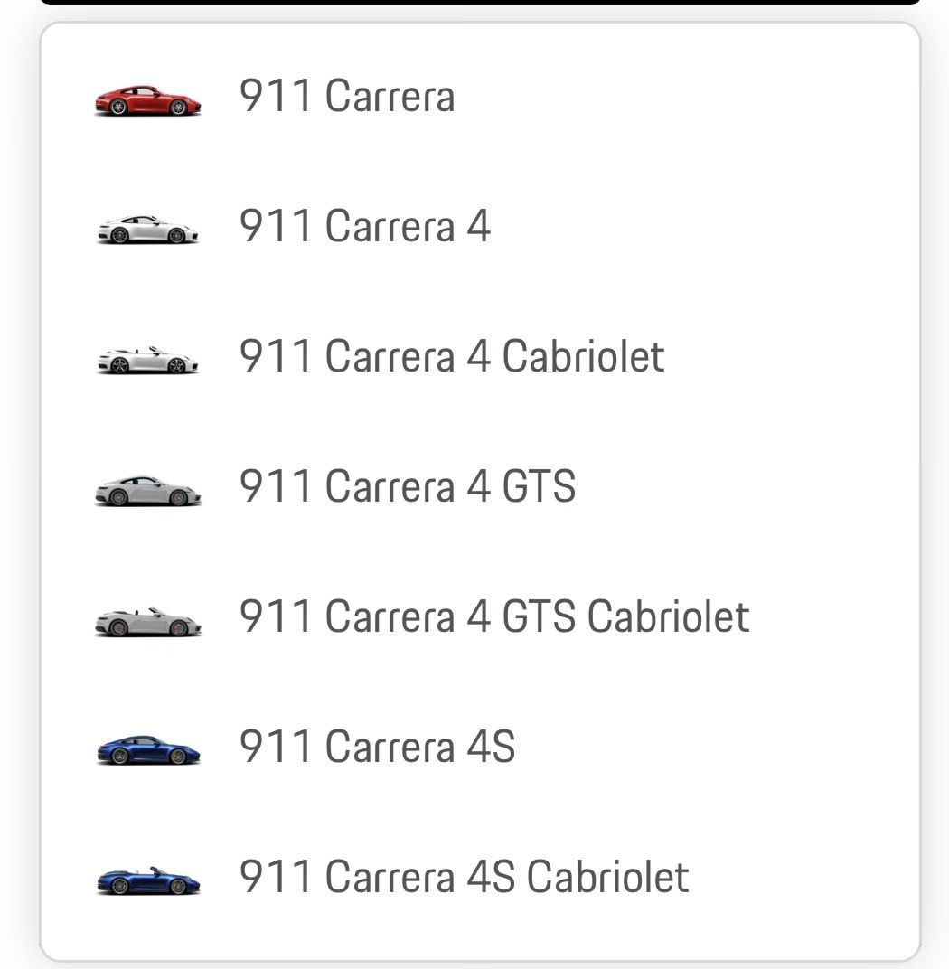949x969 pixels.
Task: Choose the 911 Carrera 4S list entry
Action: tap(377, 747)
